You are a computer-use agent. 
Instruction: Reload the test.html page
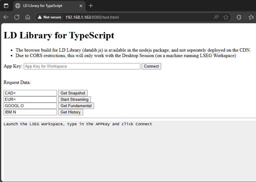tap(17, 17)
